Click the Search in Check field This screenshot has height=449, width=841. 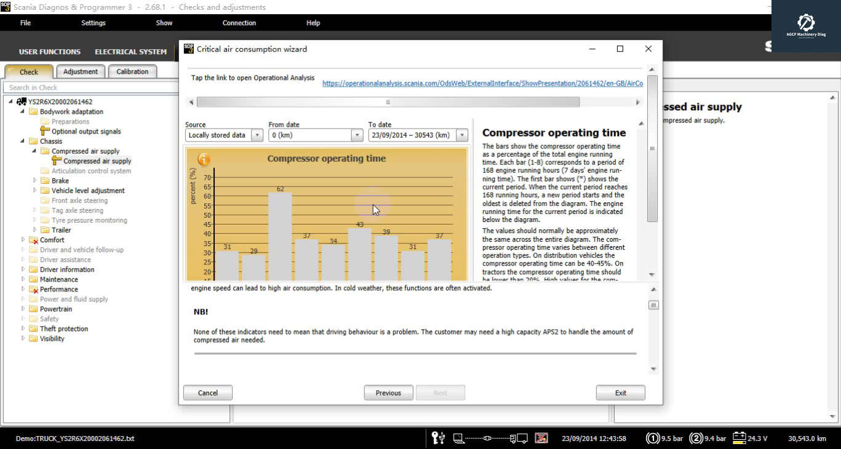click(92, 87)
